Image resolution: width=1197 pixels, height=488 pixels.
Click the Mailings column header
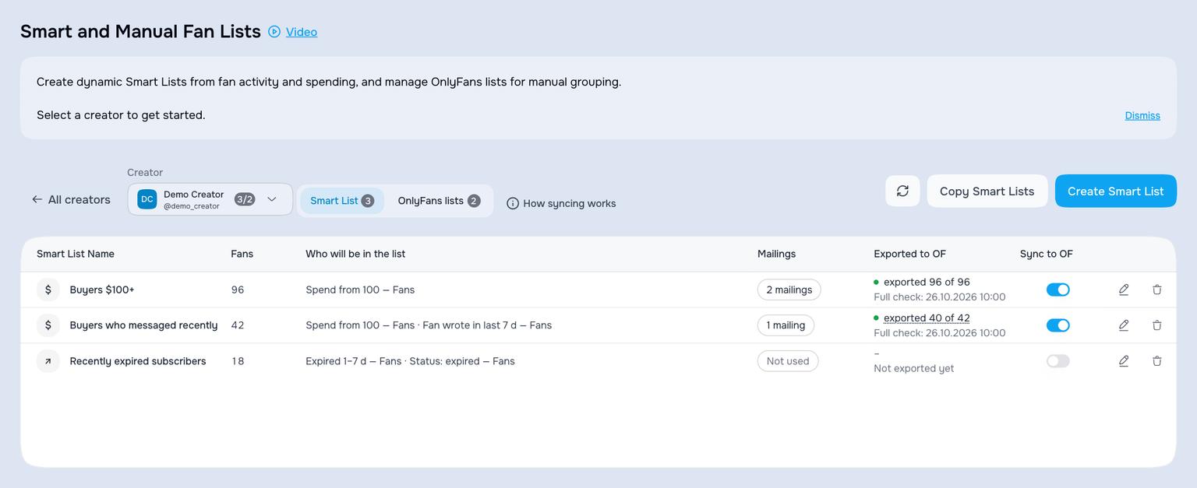(x=777, y=254)
